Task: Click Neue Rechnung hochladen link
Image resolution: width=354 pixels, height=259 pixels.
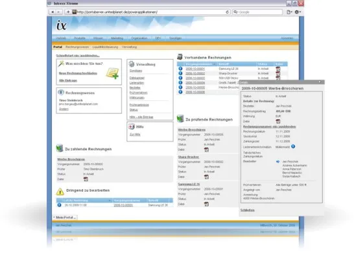Action: coord(78,73)
